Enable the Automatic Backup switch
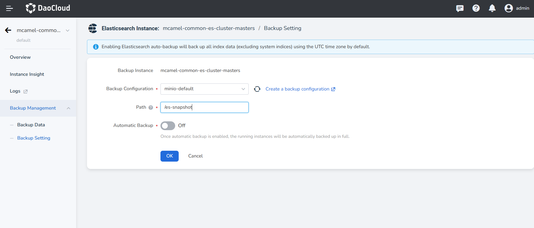The width and height of the screenshot is (534, 228). (168, 126)
